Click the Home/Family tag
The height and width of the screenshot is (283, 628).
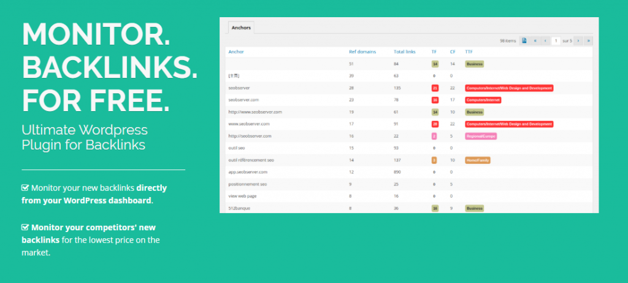click(477, 160)
